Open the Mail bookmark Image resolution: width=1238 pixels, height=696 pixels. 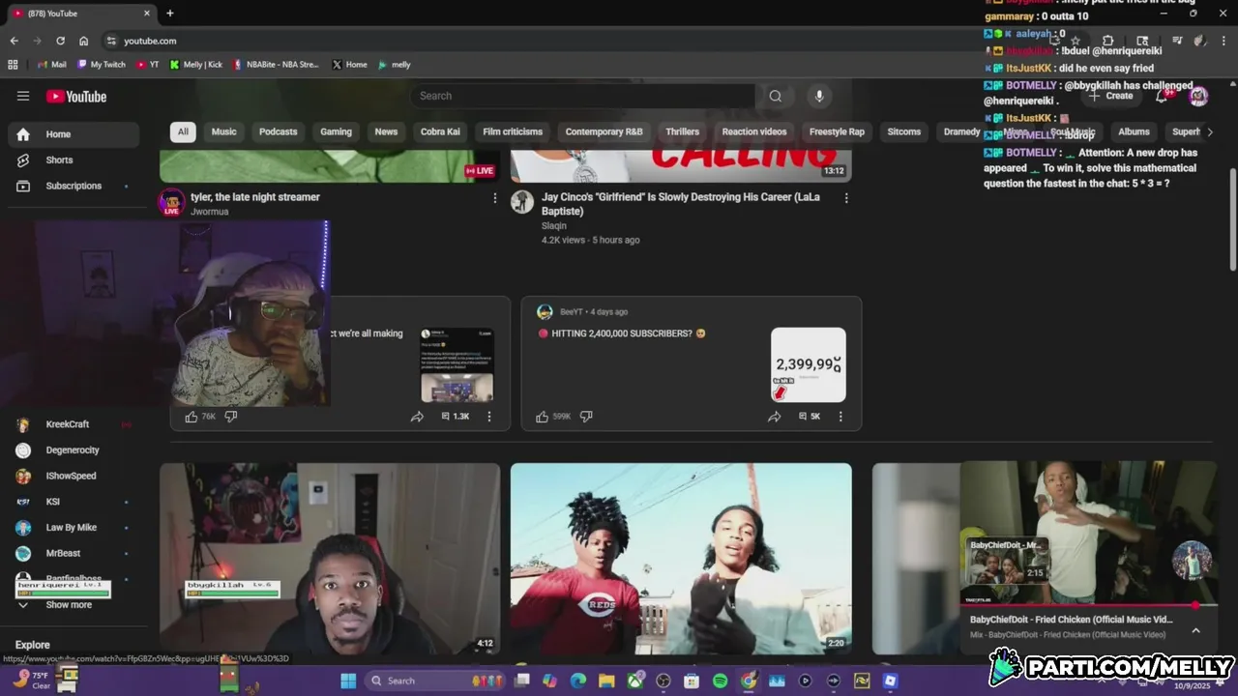tap(52, 65)
